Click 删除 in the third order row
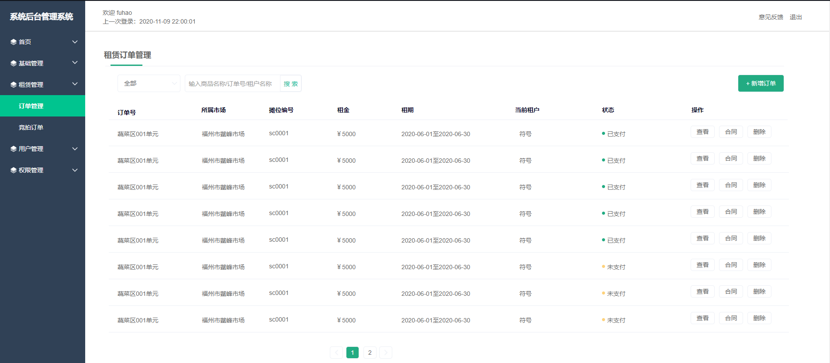830x363 pixels. tap(759, 185)
